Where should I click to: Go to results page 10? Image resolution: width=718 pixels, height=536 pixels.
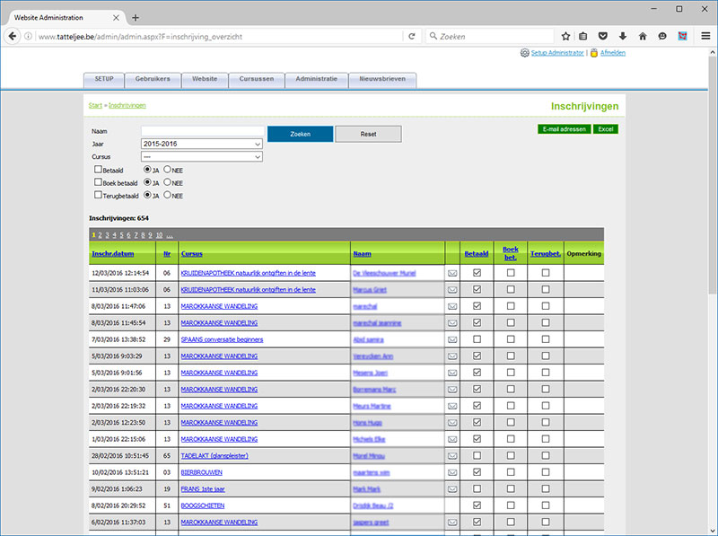click(159, 235)
